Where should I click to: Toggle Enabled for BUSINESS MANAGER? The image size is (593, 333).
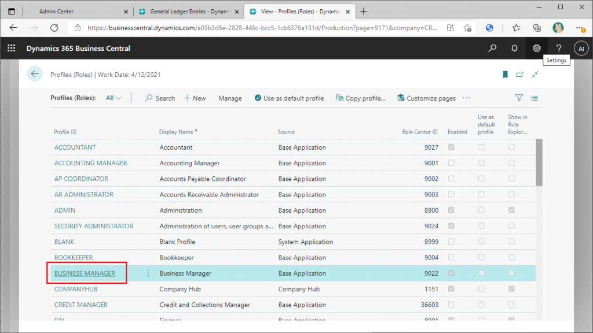click(x=451, y=273)
